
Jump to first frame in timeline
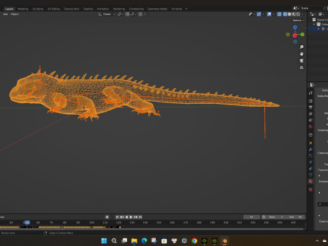(117, 217)
